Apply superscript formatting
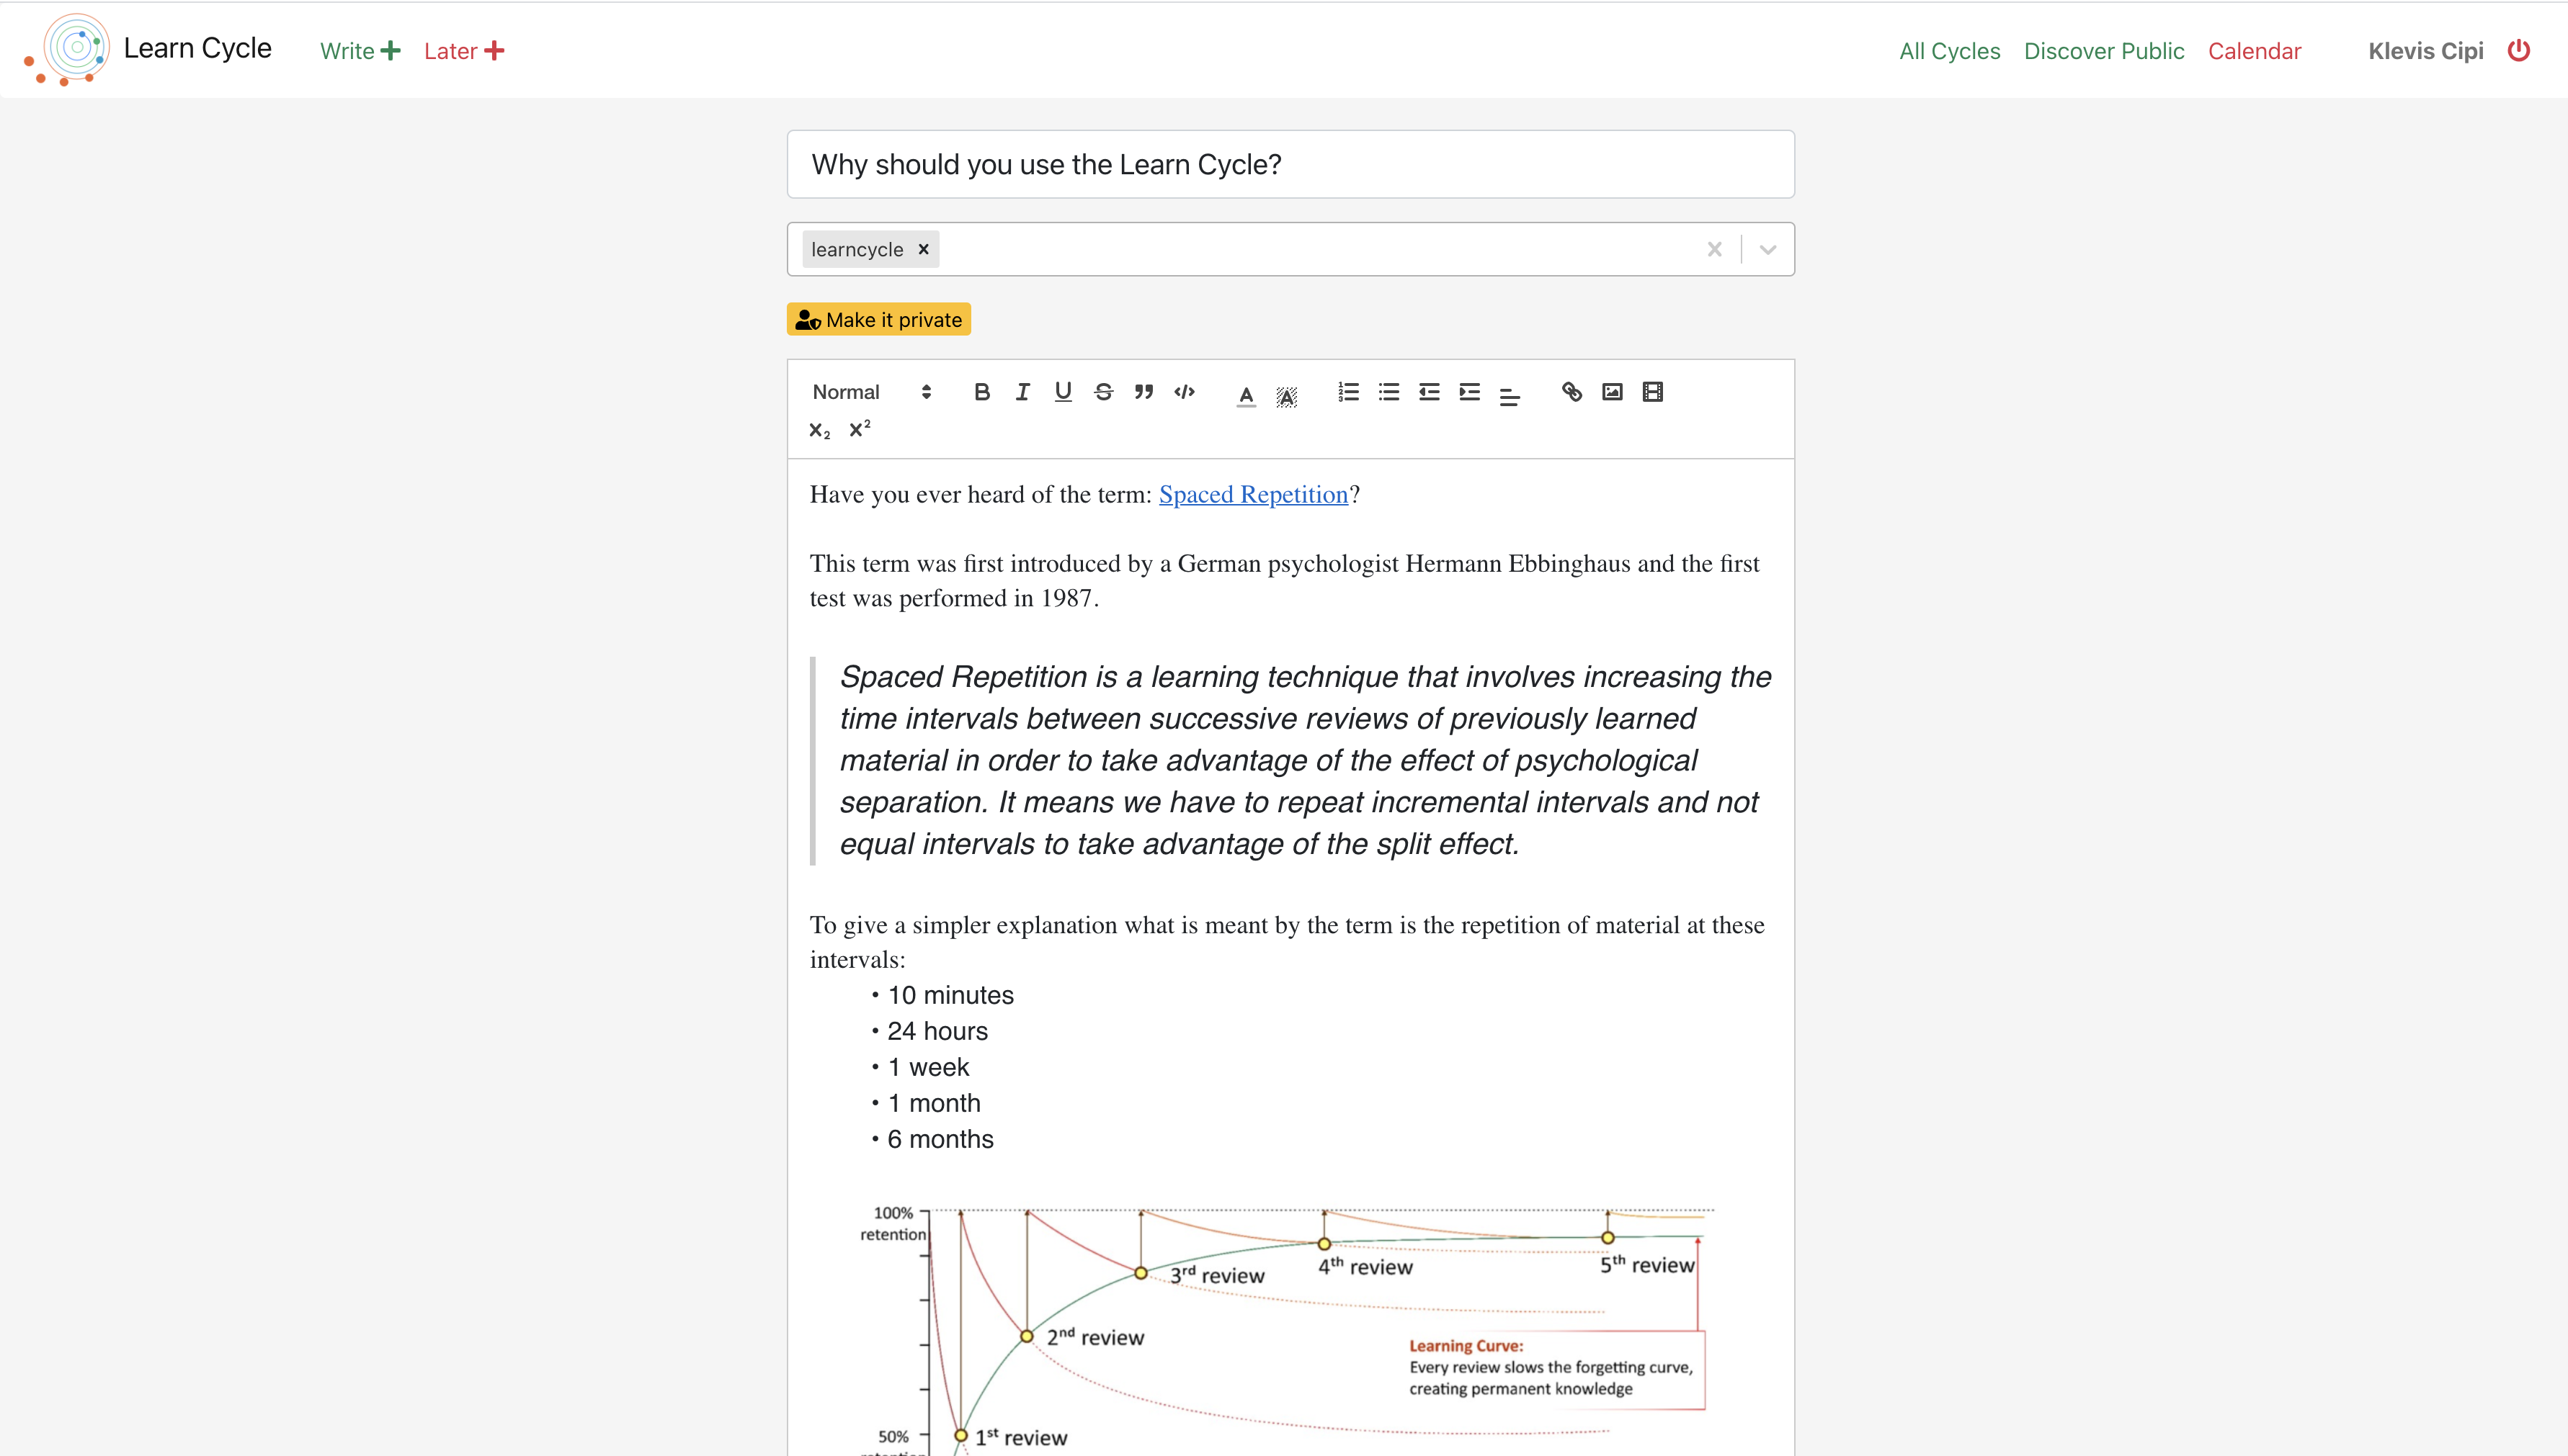2568x1456 pixels. tap(858, 429)
